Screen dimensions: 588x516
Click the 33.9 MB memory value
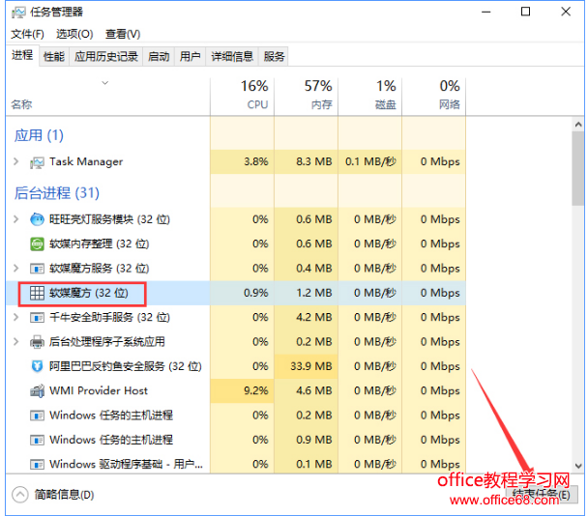point(311,366)
